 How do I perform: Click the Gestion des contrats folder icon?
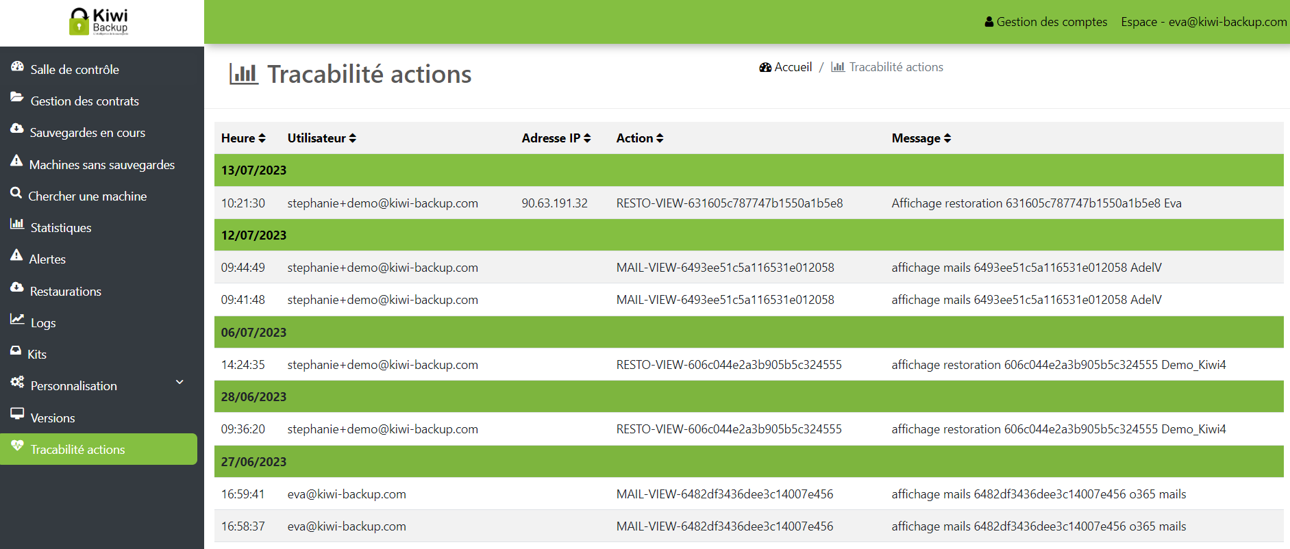click(17, 98)
